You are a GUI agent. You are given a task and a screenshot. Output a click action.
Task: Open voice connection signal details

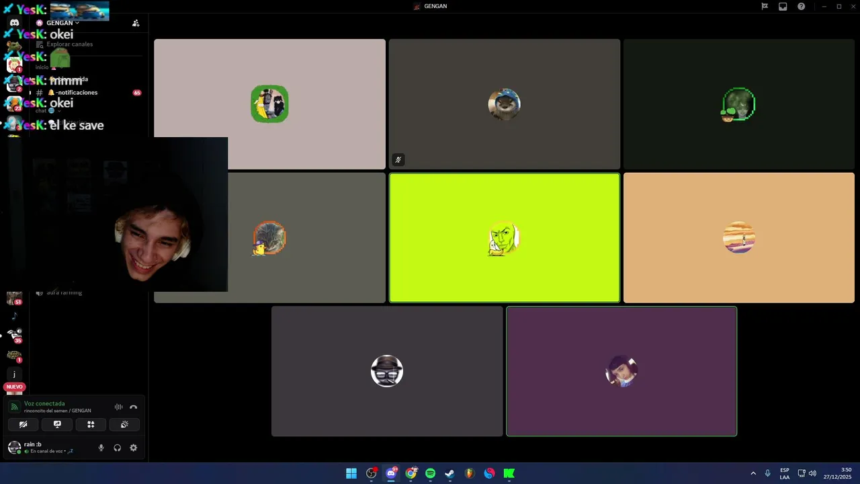(x=14, y=407)
